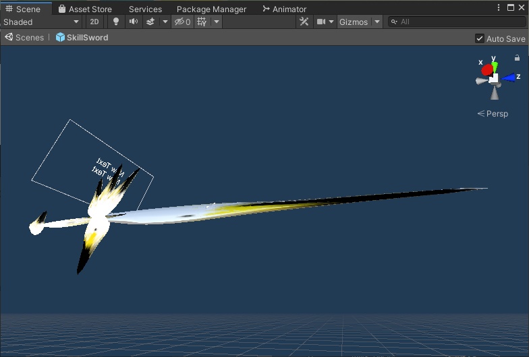
Task: Open the component tools icon
Action: 304,22
